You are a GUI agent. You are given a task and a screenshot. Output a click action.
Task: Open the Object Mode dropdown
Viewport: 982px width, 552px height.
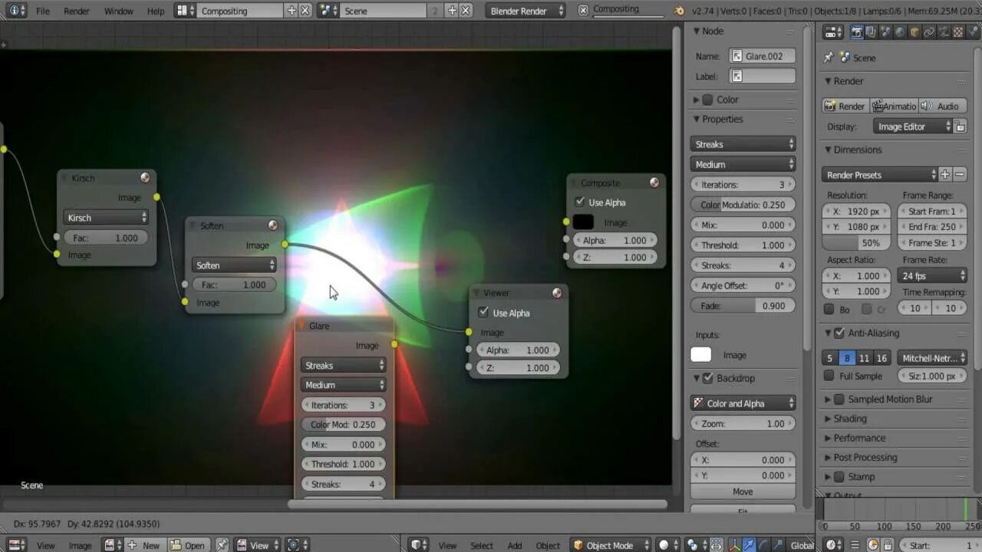pos(610,545)
